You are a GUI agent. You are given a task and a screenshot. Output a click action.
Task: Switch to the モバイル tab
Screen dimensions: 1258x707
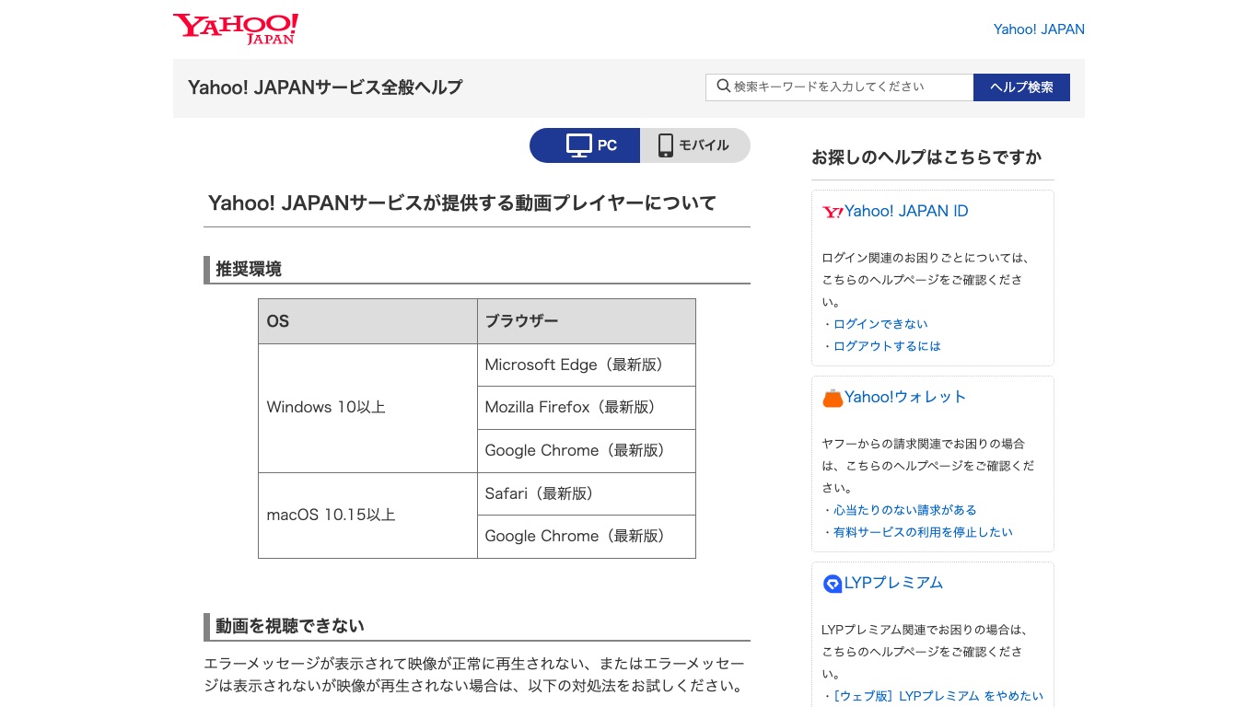[695, 145]
